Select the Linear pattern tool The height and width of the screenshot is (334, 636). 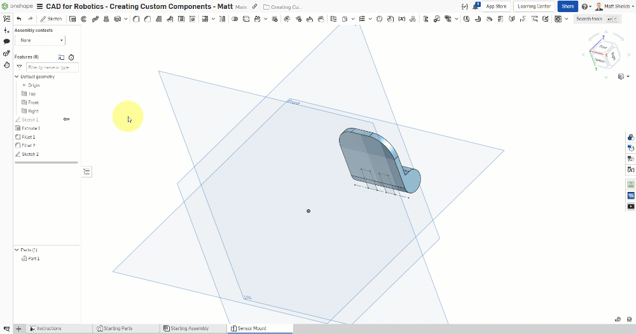205,18
